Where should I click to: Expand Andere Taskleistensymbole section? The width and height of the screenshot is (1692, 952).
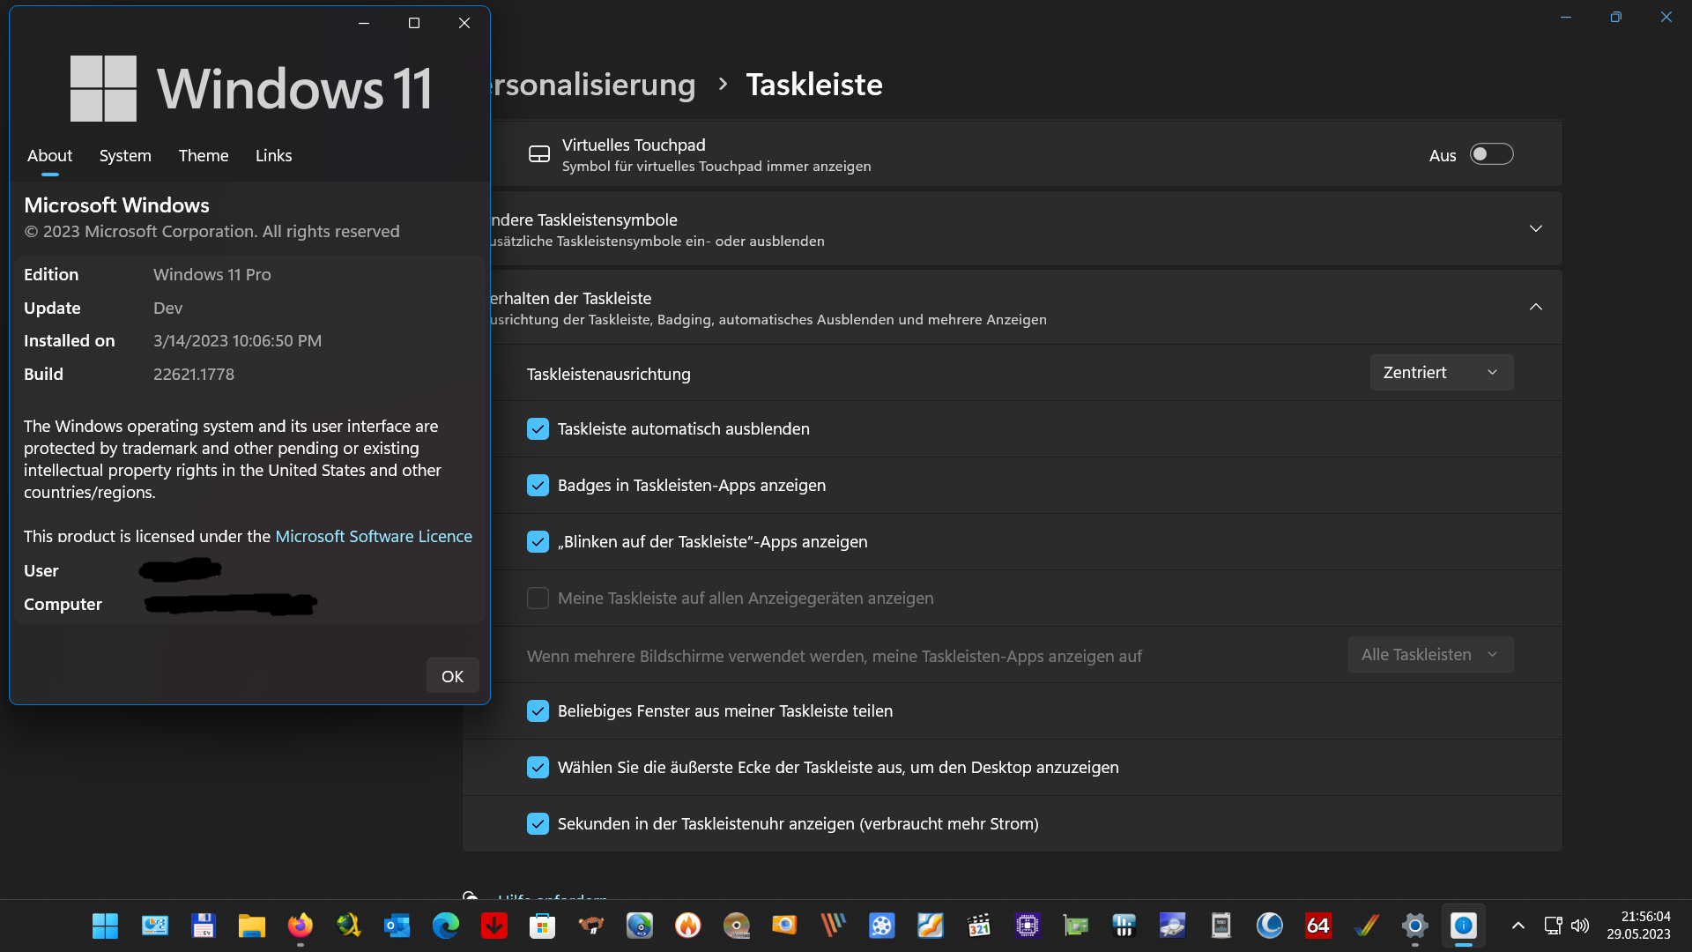pos(1535,229)
